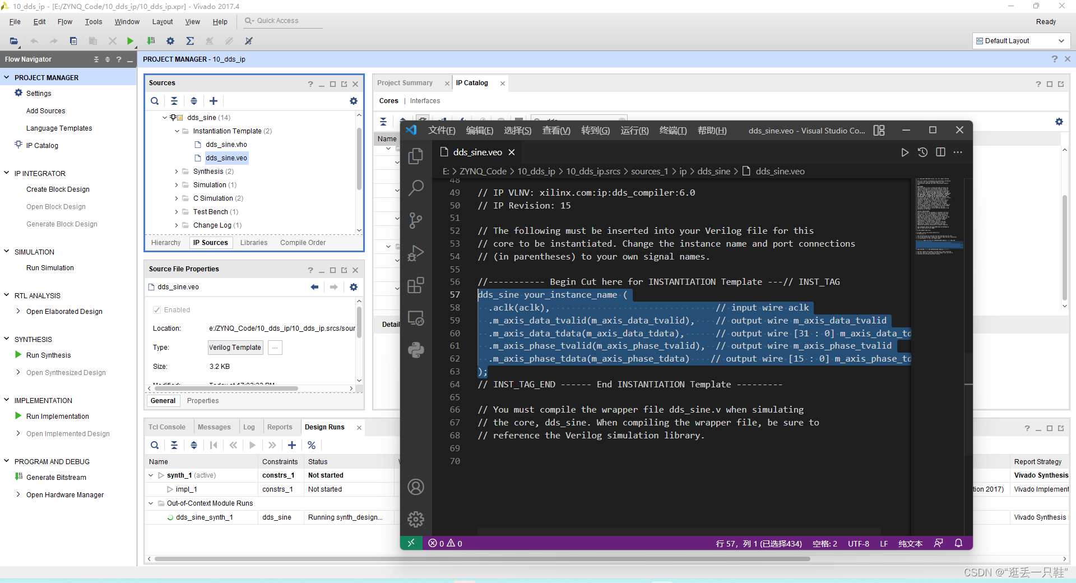Open Sources panel settings gear
The image size is (1076, 583).
point(354,101)
